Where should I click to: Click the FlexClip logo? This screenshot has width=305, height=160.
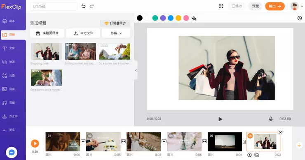click(11, 7)
